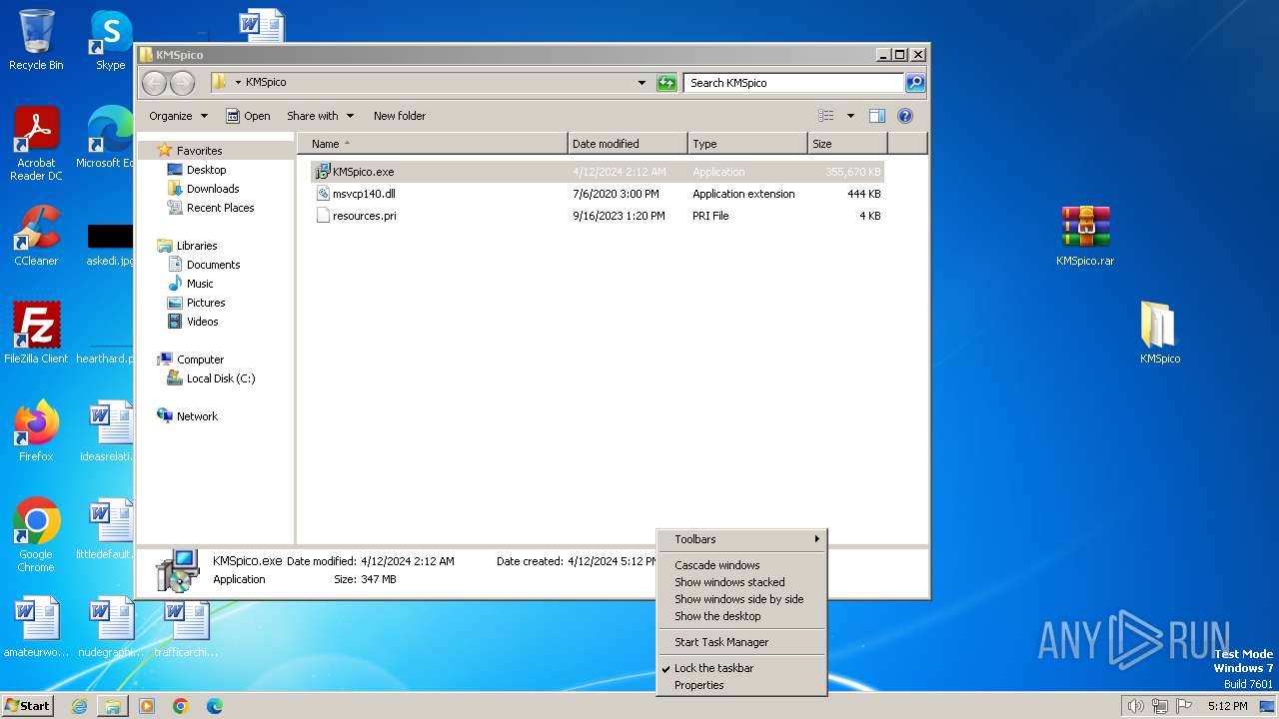Click the search magnifier icon
This screenshot has height=719, width=1279.
(x=914, y=83)
